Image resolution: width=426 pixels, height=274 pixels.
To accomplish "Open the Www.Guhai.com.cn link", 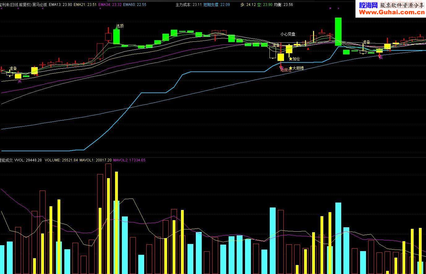I will coord(392,12).
